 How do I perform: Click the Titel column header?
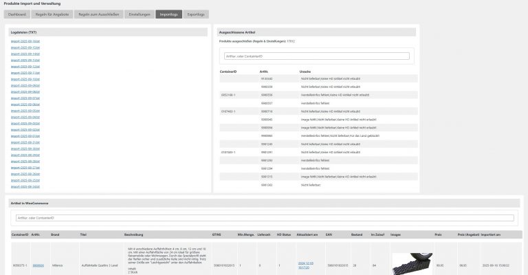pos(83,234)
